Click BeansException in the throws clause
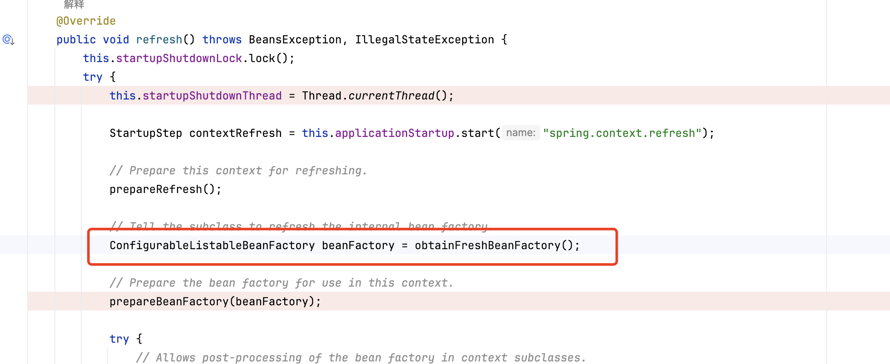 295,40
